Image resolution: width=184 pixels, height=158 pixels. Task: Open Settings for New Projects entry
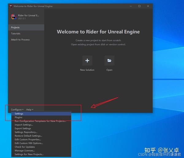click(41, 154)
